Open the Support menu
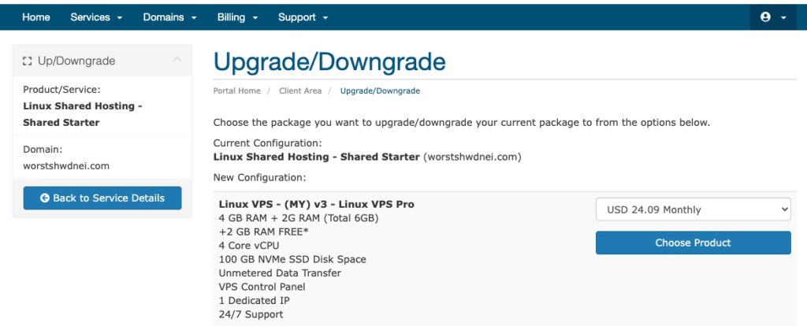 pos(303,17)
